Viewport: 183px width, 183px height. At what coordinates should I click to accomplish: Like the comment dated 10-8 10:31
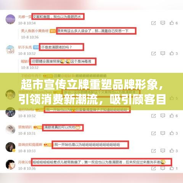pos(172,133)
